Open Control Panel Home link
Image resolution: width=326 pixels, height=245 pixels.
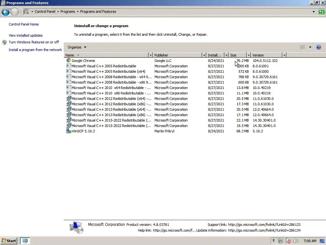coord(24,24)
